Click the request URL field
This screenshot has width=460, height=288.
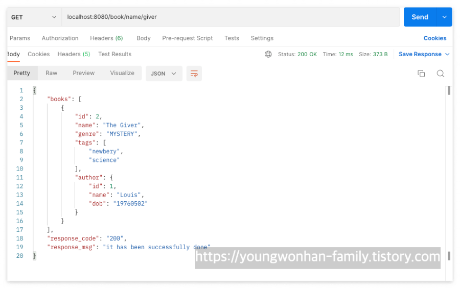(x=231, y=17)
